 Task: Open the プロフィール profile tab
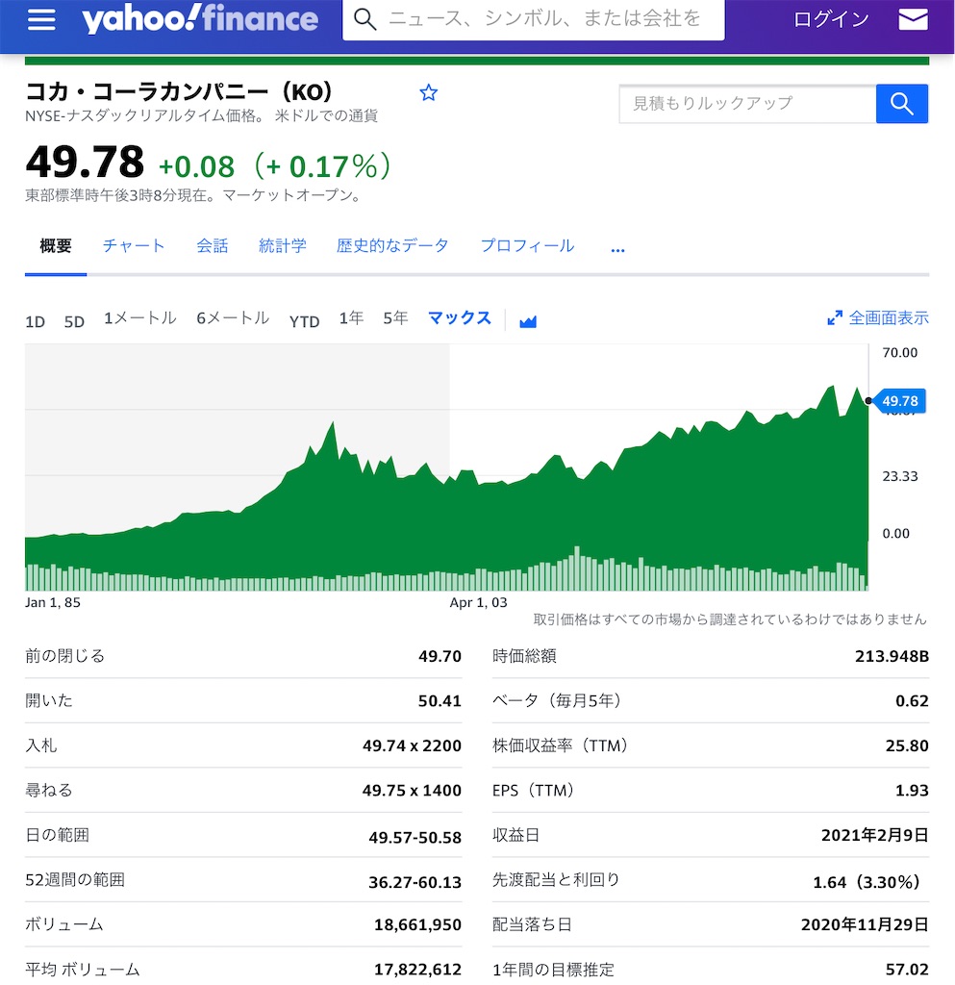tap(527, 245)
